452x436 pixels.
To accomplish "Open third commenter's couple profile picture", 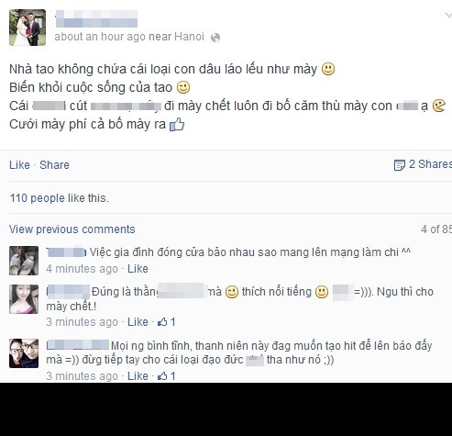I will pos(24,353).
